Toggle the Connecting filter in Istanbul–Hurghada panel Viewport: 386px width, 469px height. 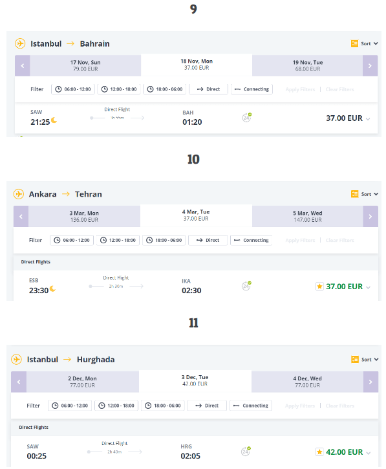tap(251, 406)
